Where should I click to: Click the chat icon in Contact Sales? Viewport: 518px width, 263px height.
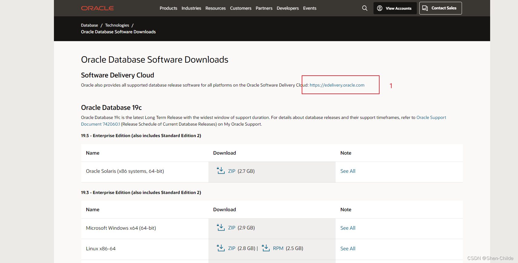pos(425,8)
